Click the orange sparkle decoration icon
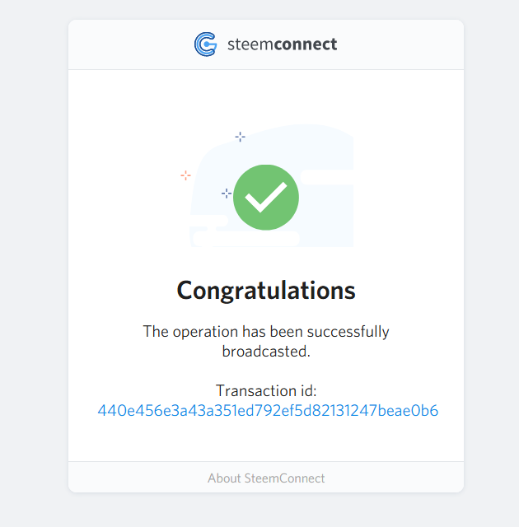 (x=185, y=175)
